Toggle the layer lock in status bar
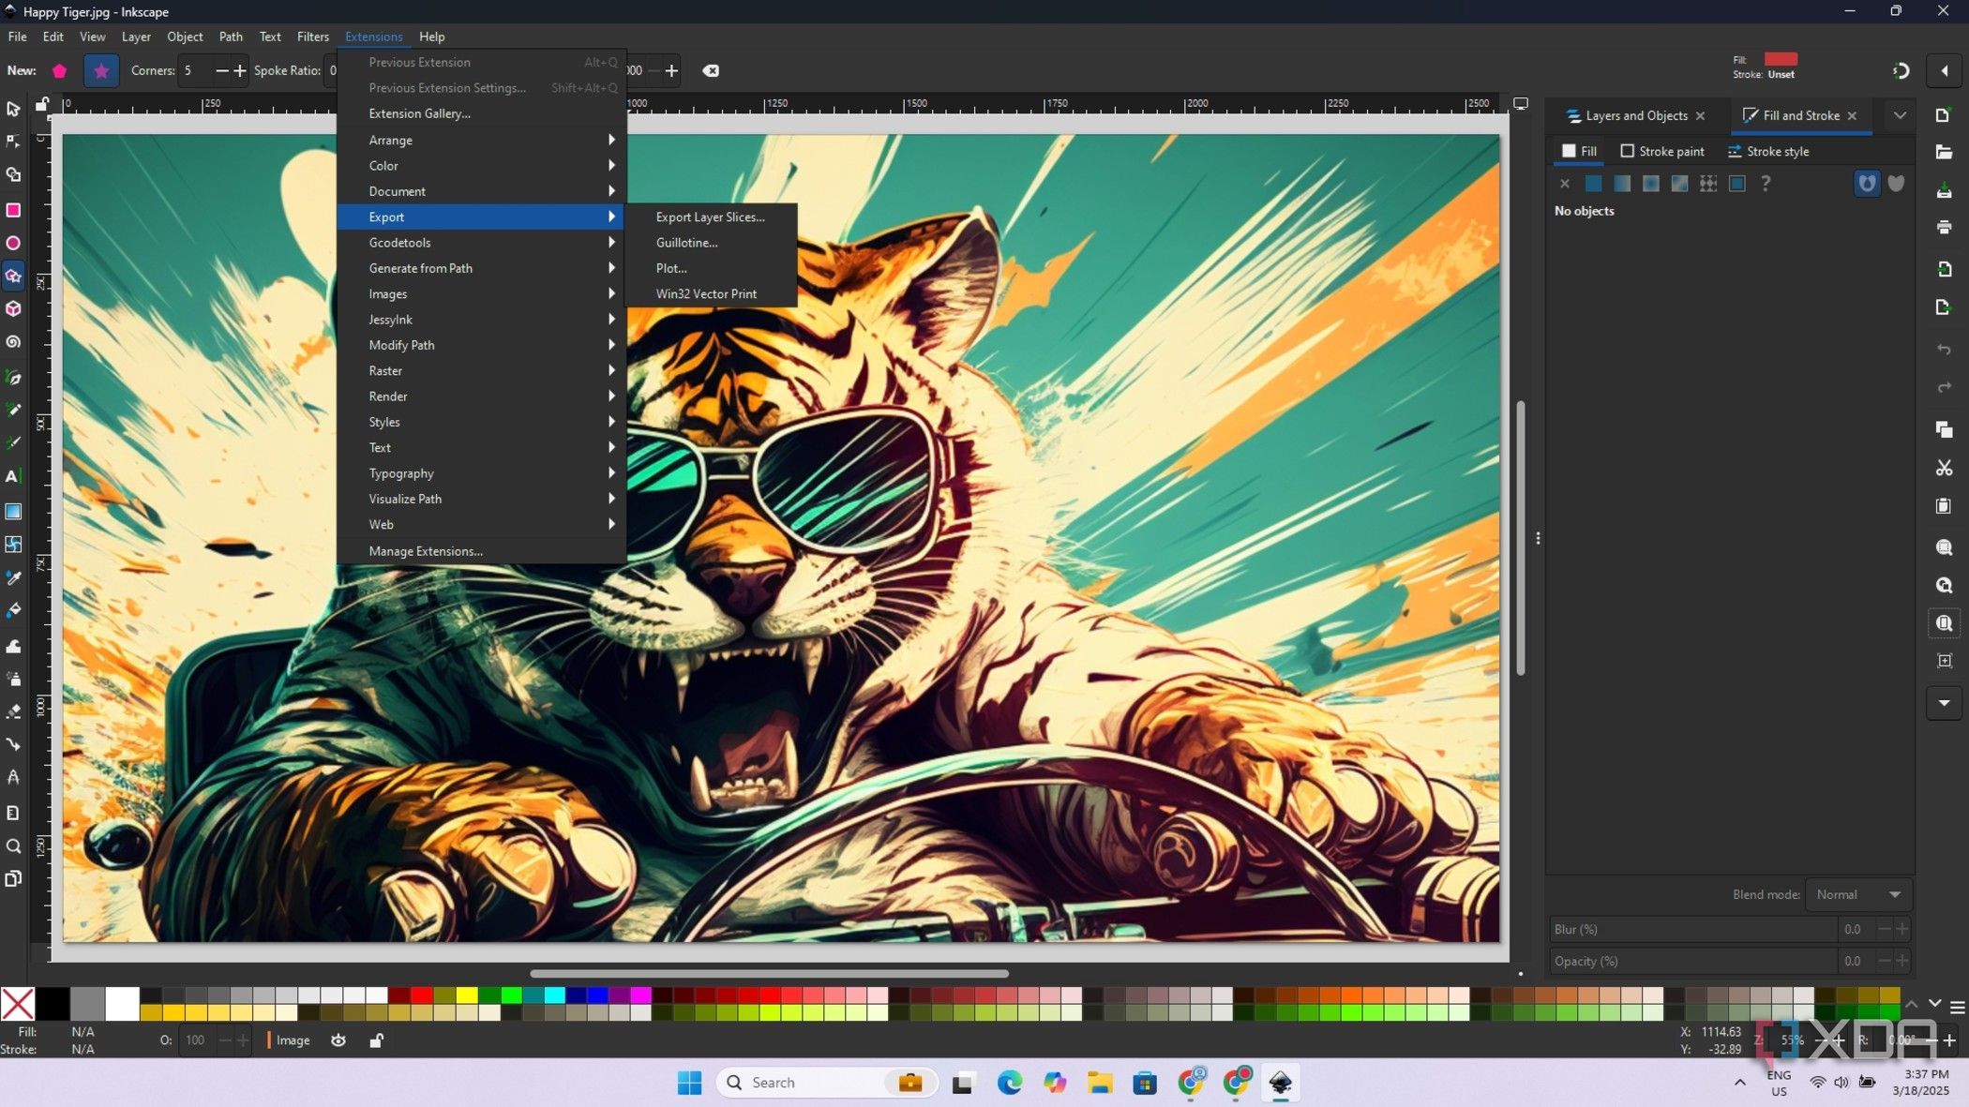 pyautogui.click(x=376, y=1040)
